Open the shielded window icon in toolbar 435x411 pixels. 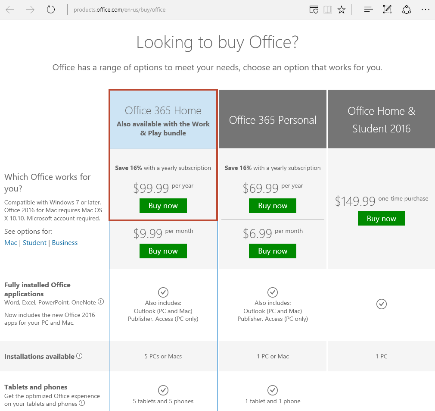click(x=314, y=9)
